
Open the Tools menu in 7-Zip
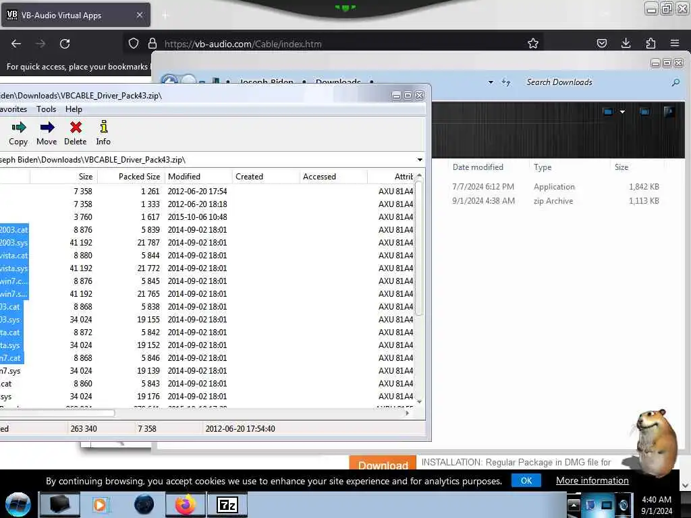click(46, 109)
